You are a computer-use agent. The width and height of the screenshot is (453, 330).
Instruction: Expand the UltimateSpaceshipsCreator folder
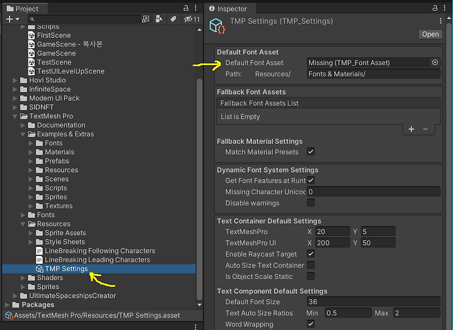pos(15,296)
